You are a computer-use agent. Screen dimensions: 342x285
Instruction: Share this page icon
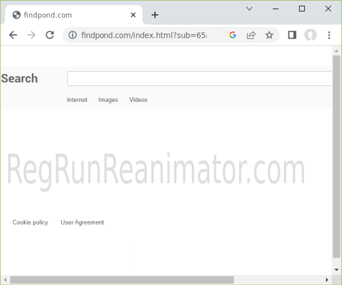(x=251, y=35)
